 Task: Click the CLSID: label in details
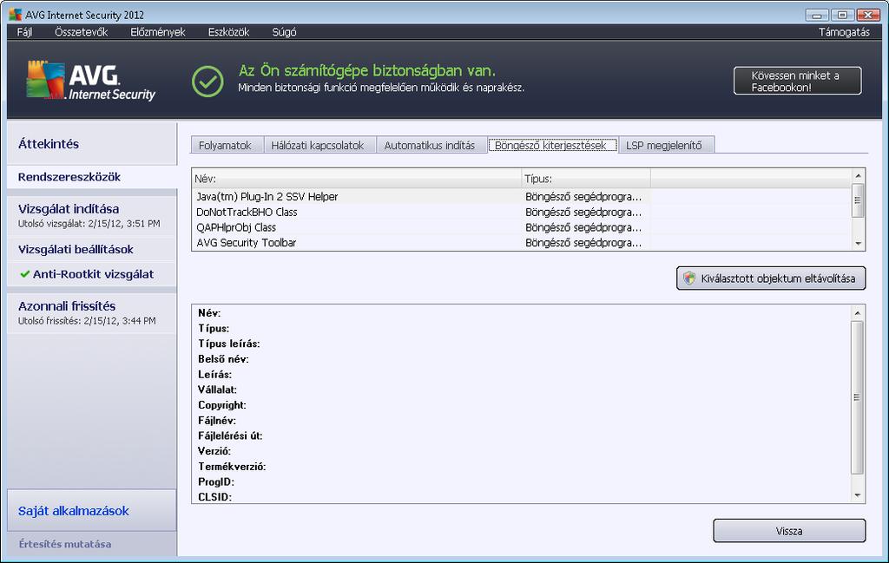tap(215, 497)
